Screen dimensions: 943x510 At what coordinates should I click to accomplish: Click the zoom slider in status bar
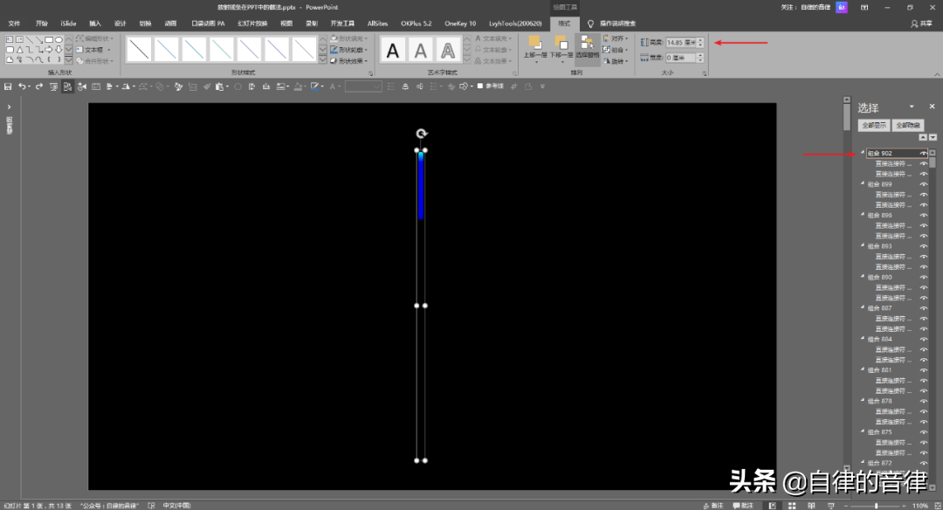point(876,506)
